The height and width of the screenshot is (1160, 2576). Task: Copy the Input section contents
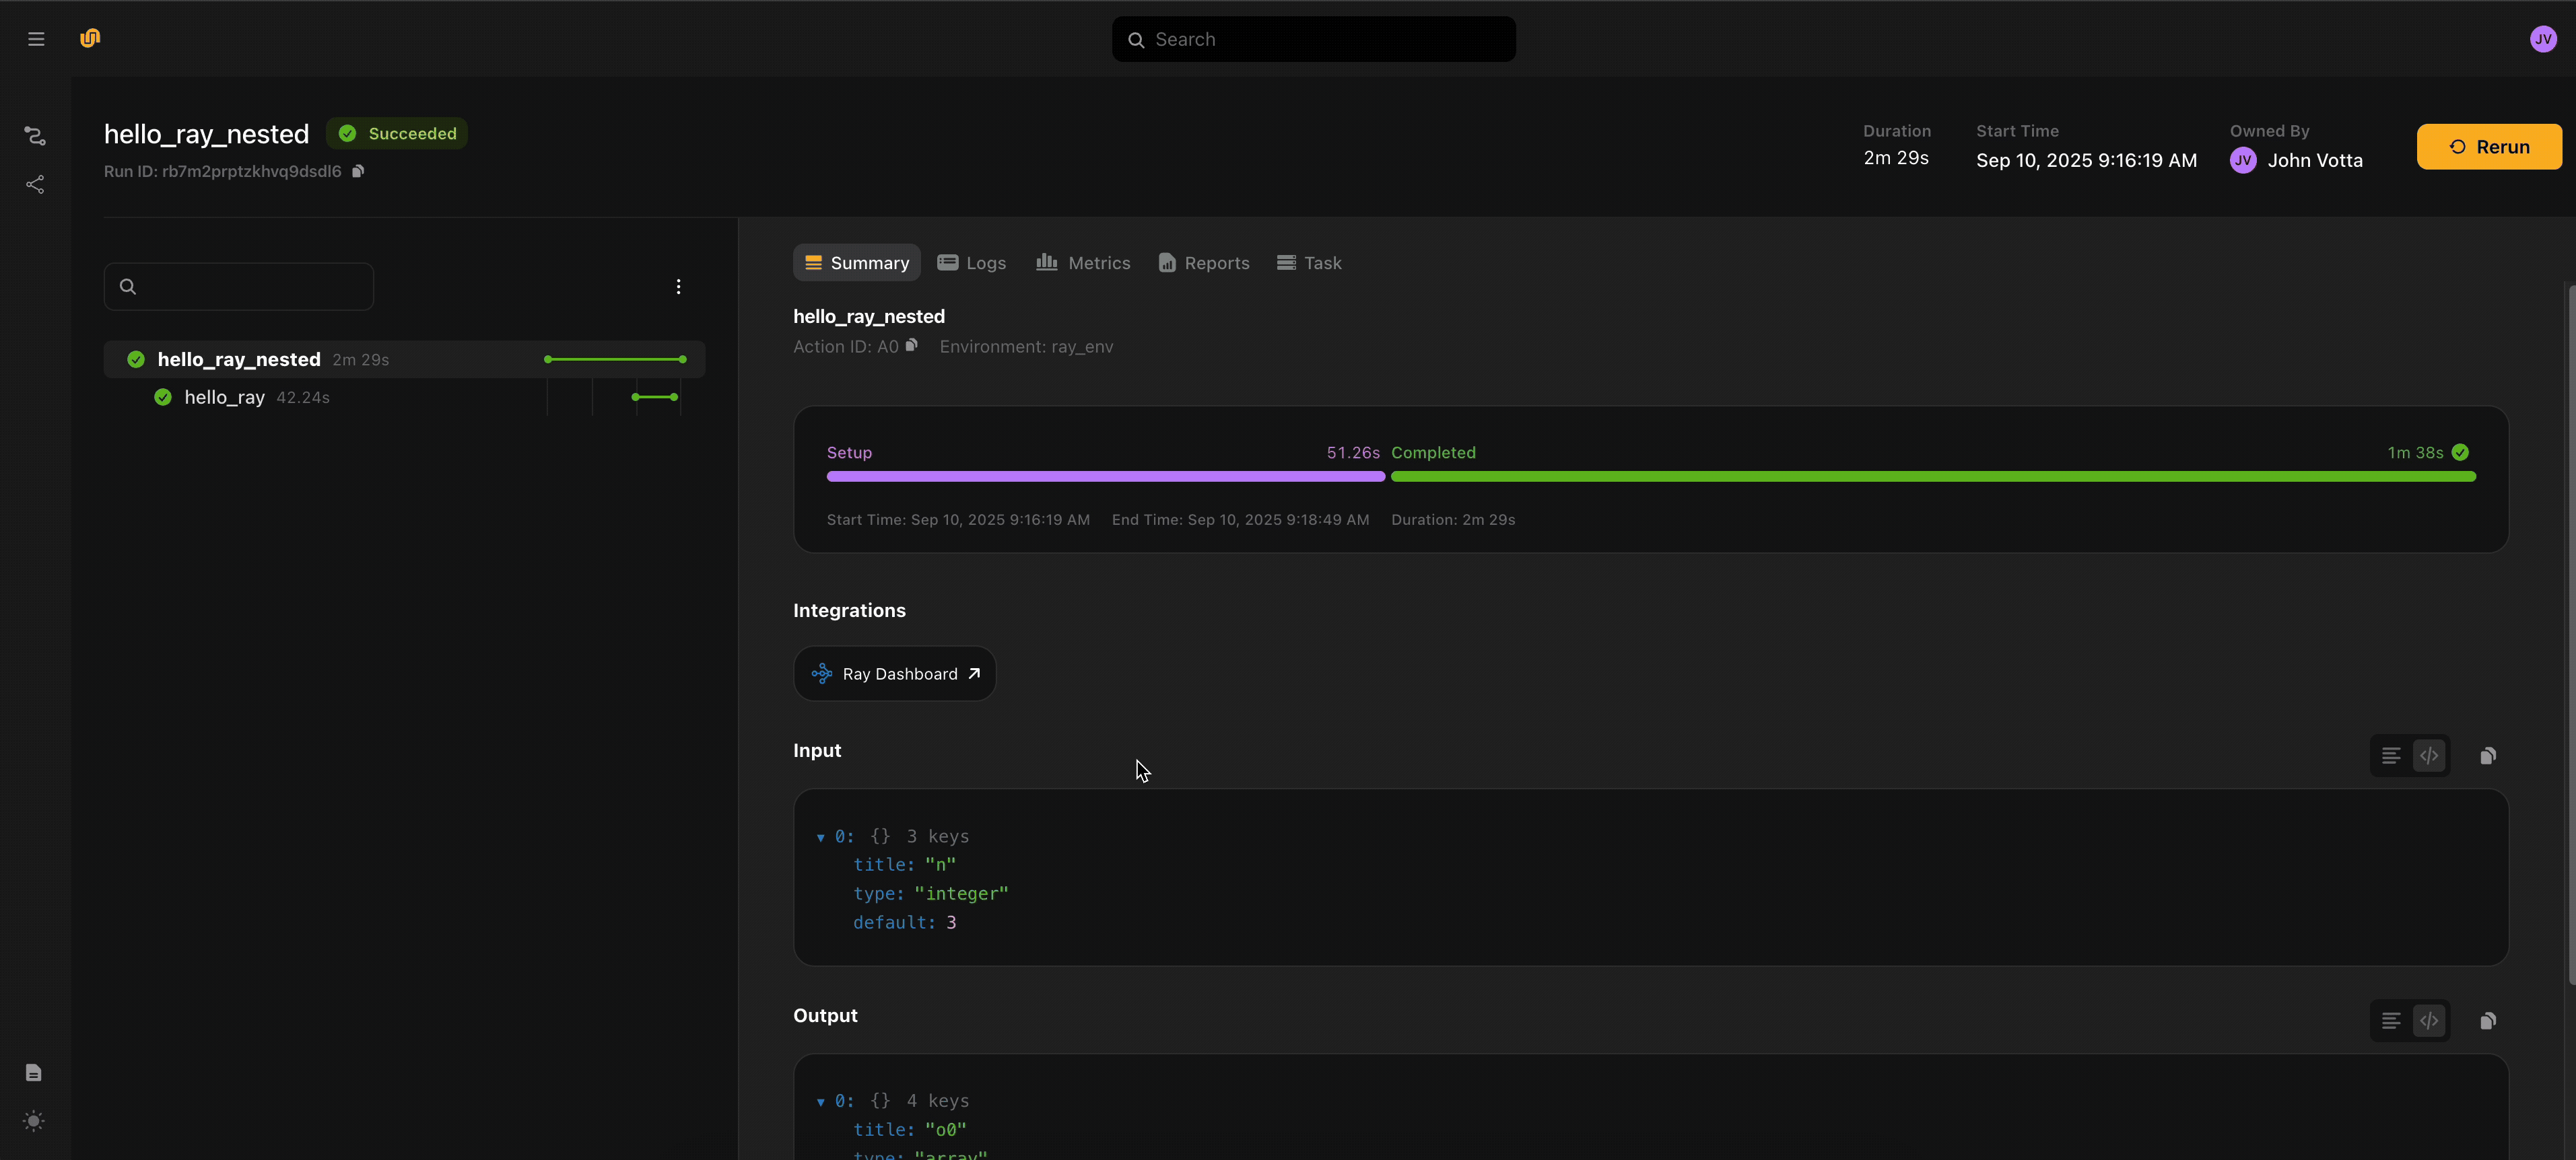coord(2487,756)
